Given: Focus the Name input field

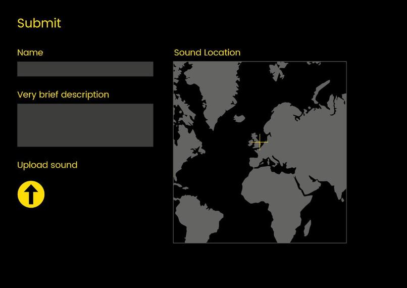Looking at the screenshot, I should pos(85,69).
